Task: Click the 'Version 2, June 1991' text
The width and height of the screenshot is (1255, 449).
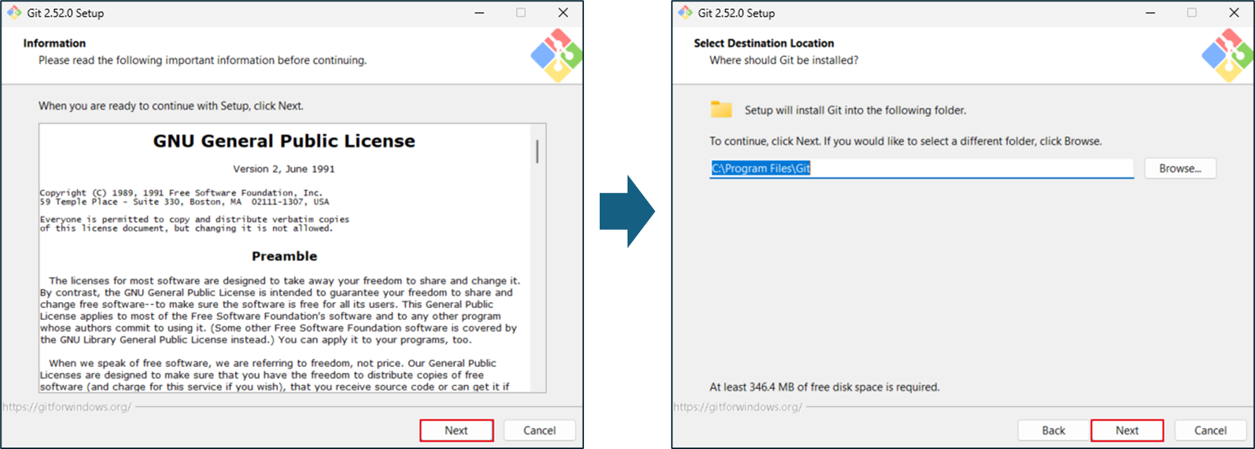Action: (284, 169)
